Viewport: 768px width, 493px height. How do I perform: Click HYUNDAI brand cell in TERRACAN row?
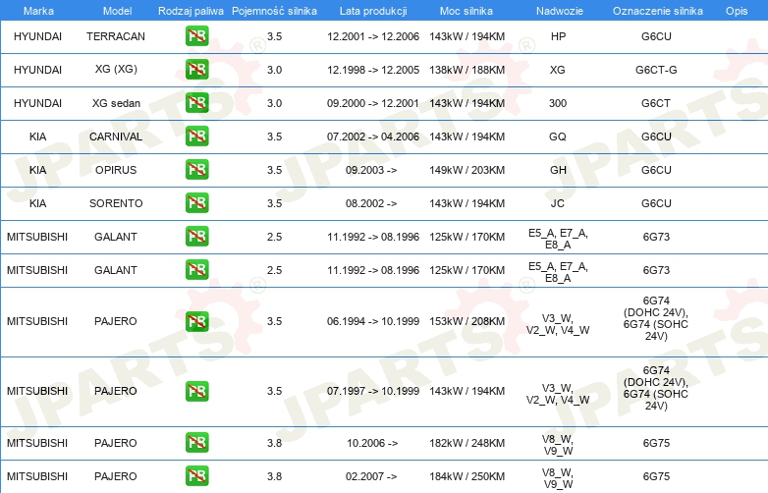tap(37, 36)
